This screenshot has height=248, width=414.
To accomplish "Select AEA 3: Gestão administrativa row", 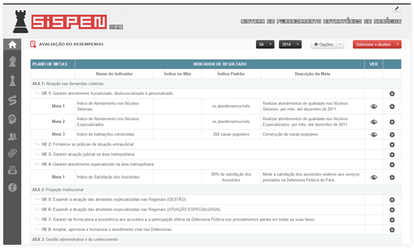I will click(216, 240).
